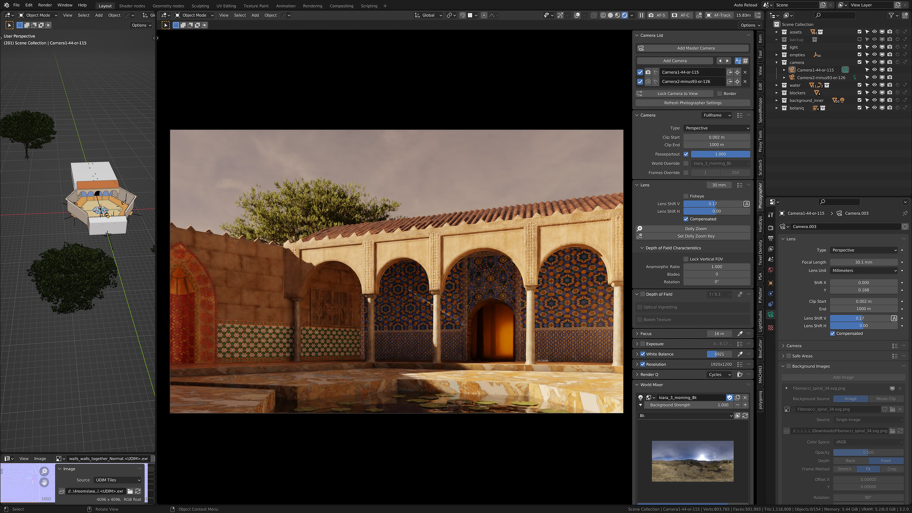The width and height of the screenshot is (912, 513).
Task: Delete Camera2-minus93-or-126 with its X icon
Action: point(745,82)
